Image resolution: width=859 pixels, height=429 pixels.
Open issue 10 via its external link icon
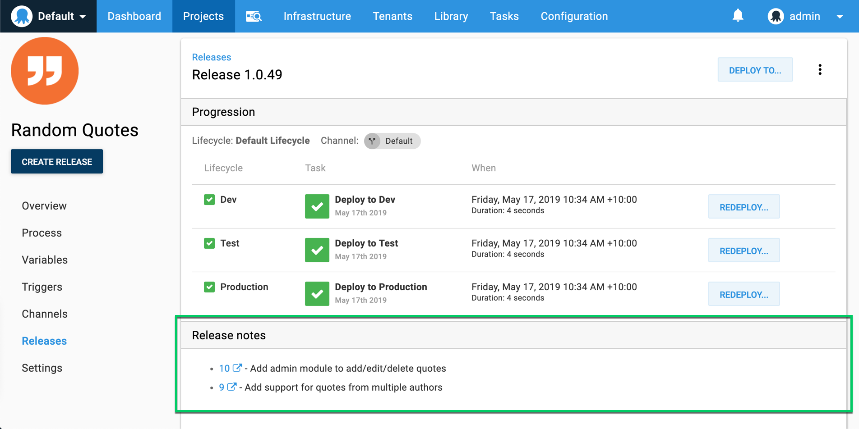pos(236,368)
